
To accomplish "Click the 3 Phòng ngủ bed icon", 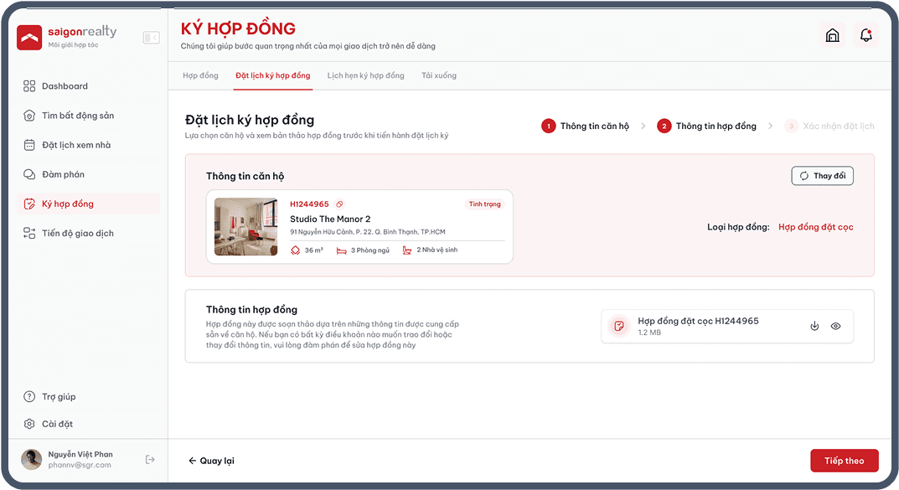I will click(342, 250).
